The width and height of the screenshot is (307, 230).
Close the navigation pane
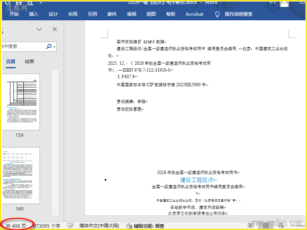[55, 29]
